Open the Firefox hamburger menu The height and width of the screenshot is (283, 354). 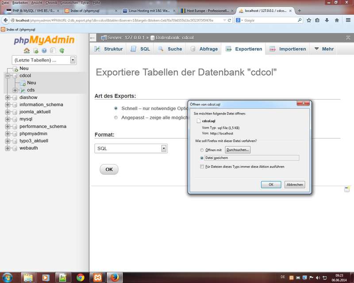click(348, 20)
